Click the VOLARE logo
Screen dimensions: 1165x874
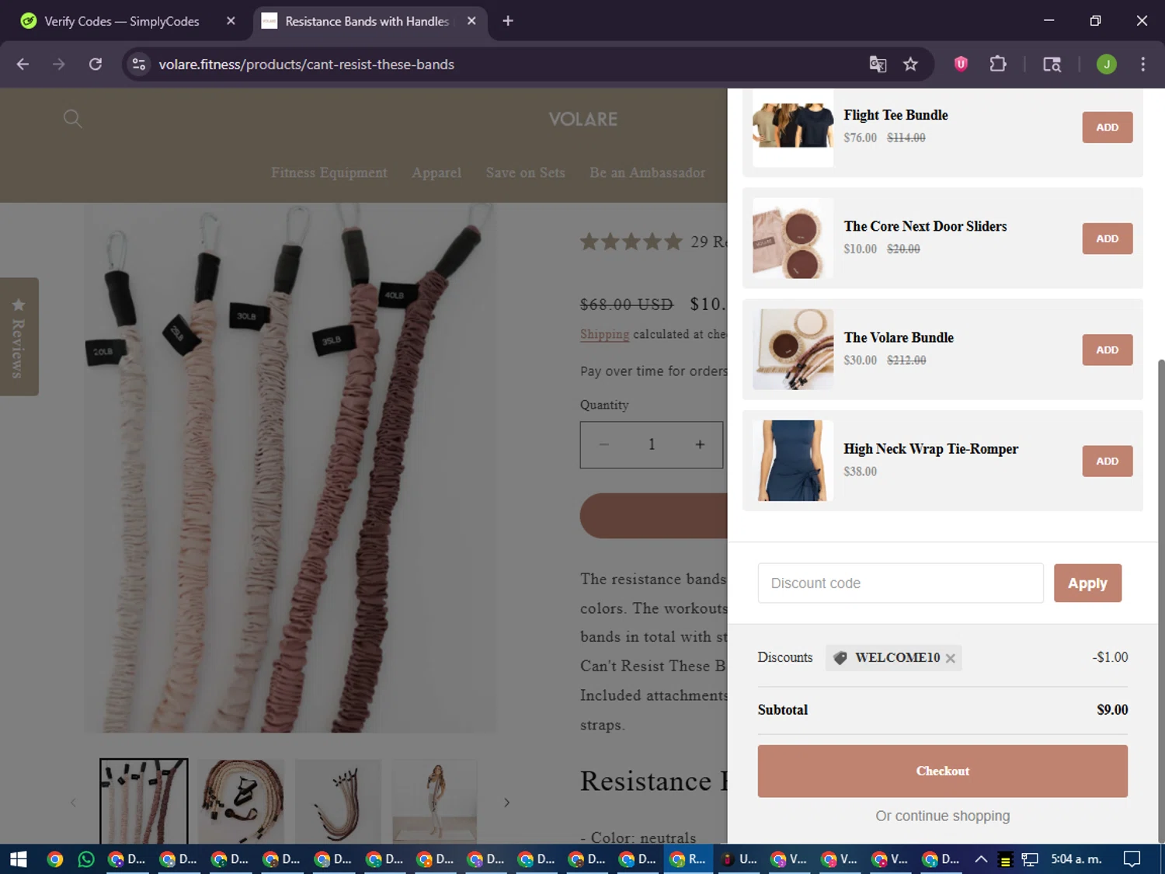pyautogui.click(x=582, y=119)
